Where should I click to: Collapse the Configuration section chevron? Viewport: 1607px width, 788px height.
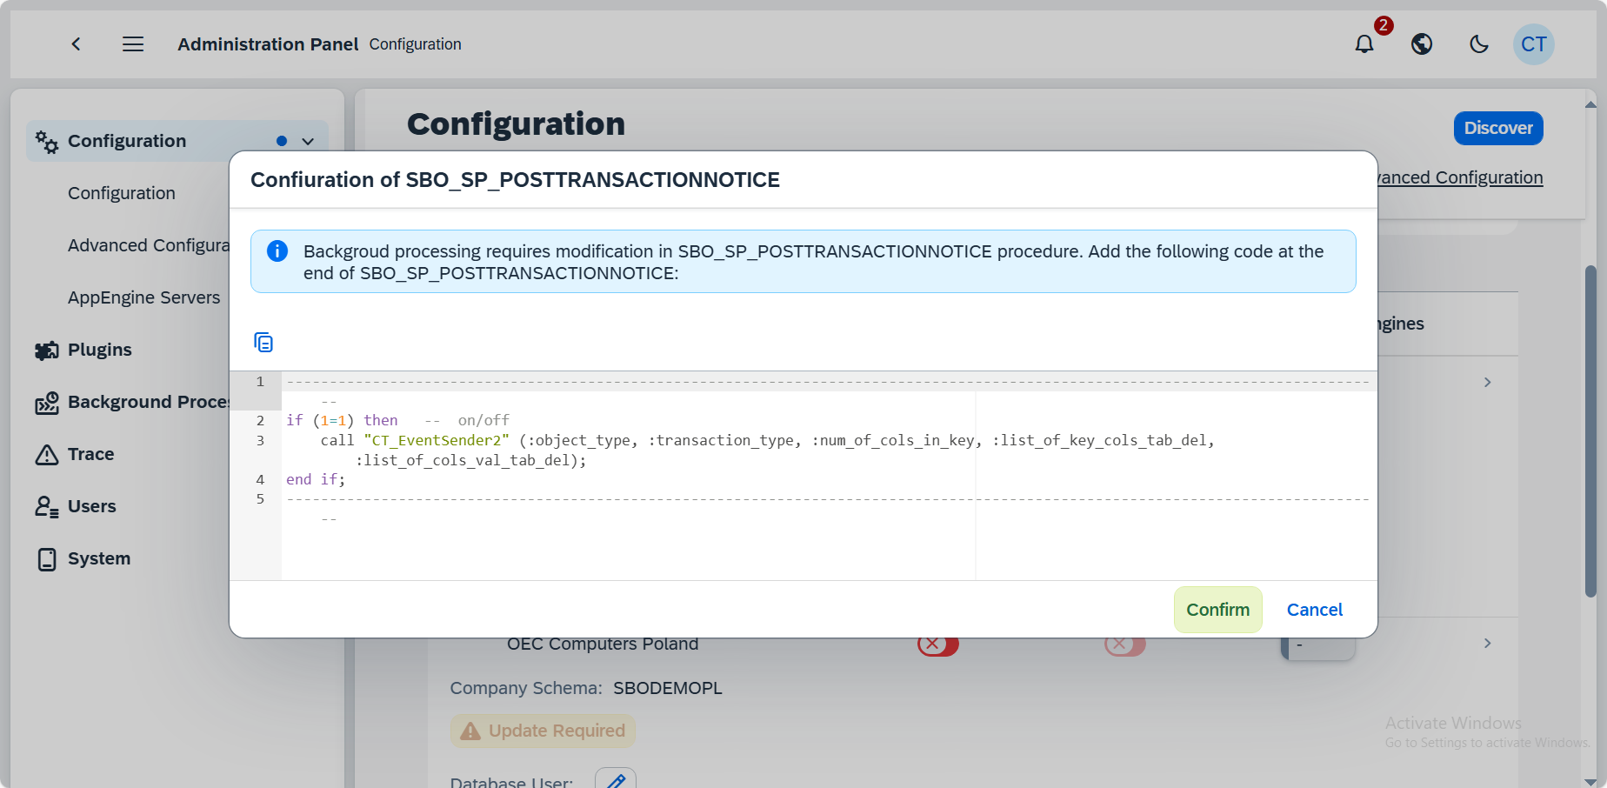pos(306,140)
